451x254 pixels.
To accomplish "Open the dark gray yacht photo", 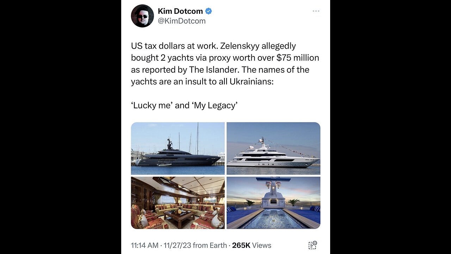I will coord(178,149).
